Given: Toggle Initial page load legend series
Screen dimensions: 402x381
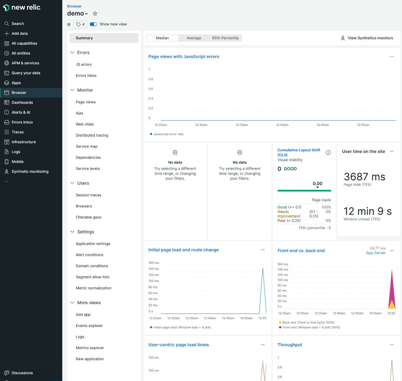Looking at the screenshot, I should [180, 327].
